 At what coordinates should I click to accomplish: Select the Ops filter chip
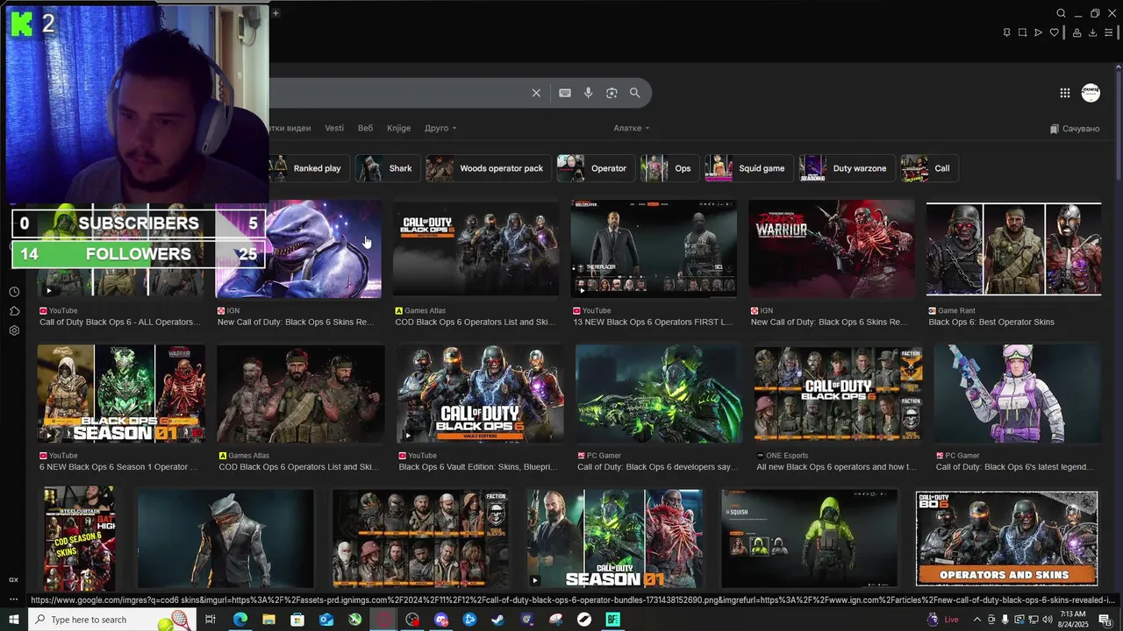(x=669, y=168)
